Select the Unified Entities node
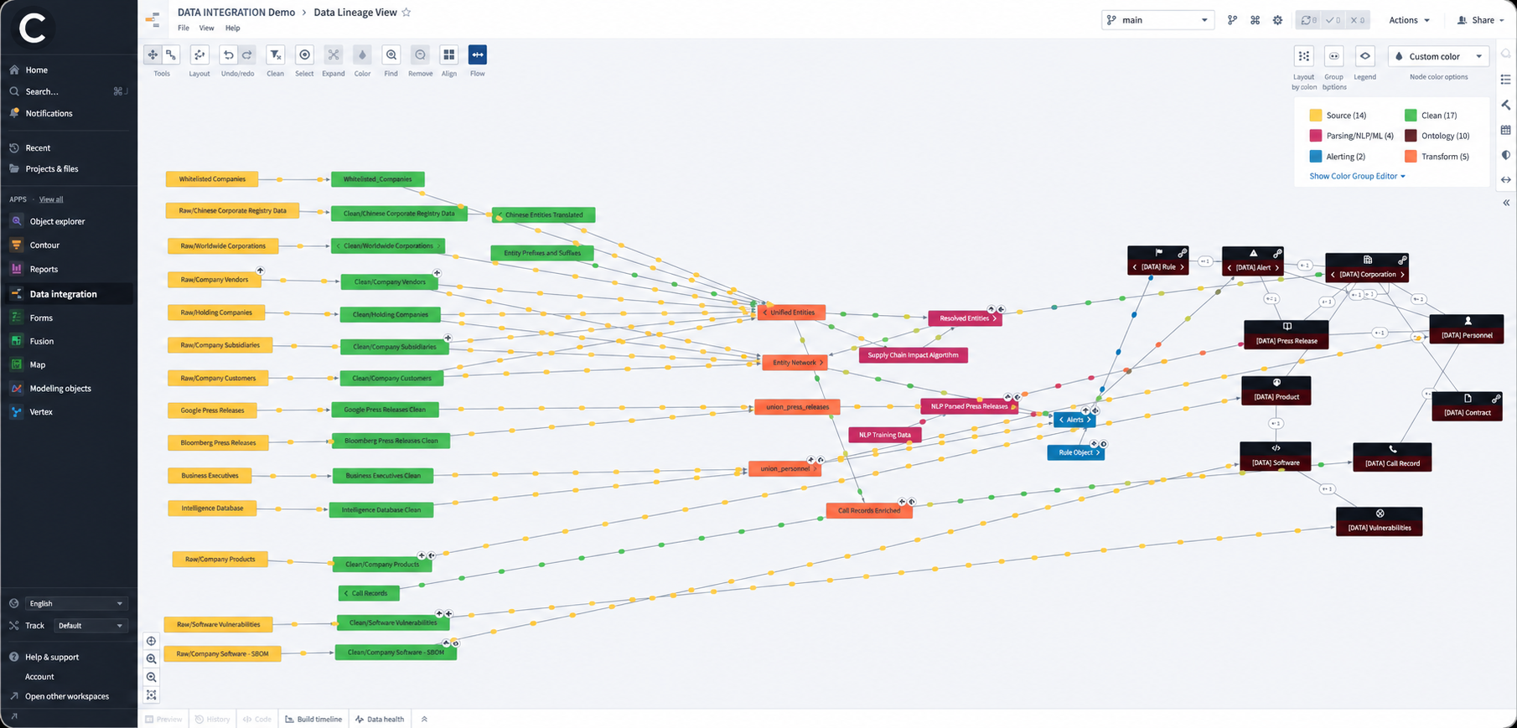The width and height of the screenshot is (1517, 728). [x=792, y=312]
